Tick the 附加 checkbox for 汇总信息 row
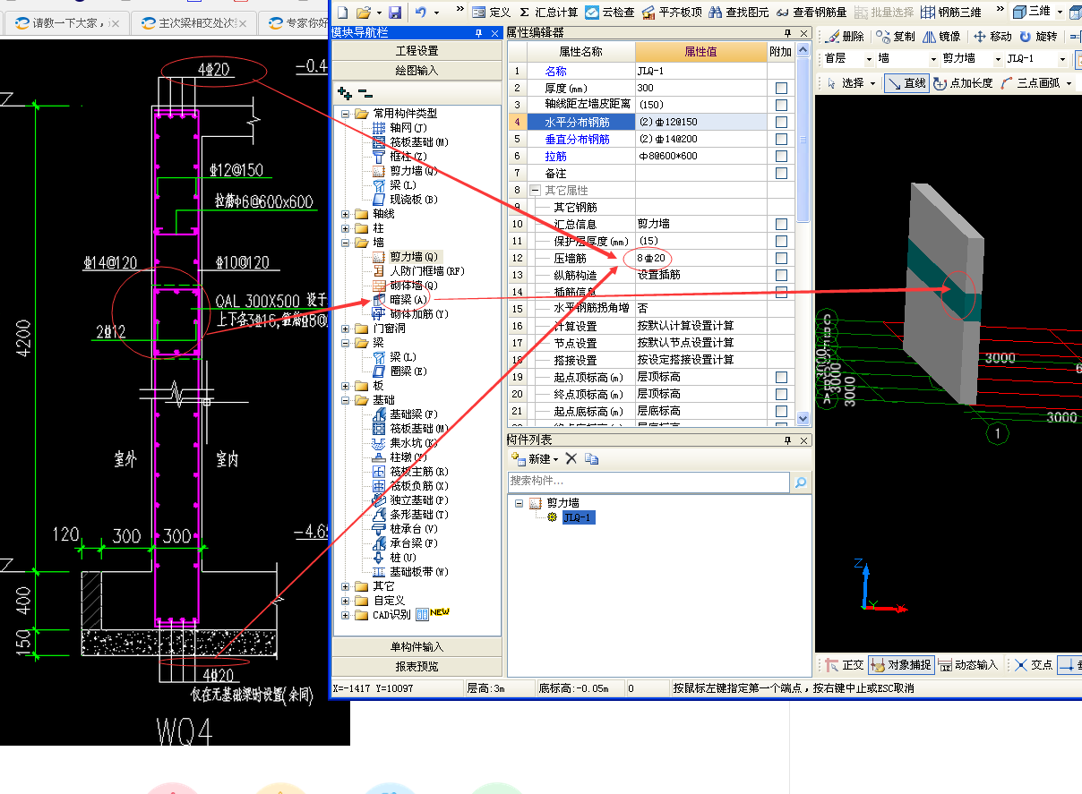This screenshot has height=794, width=1082. [781, 224]
